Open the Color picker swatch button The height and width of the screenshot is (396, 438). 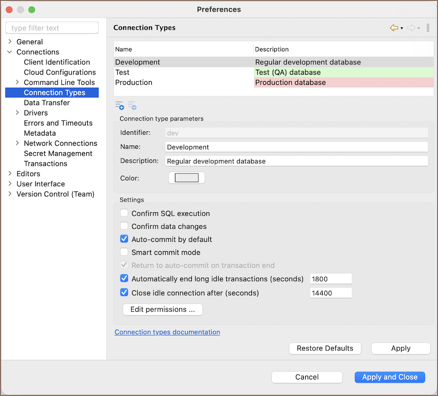(187, 178)
